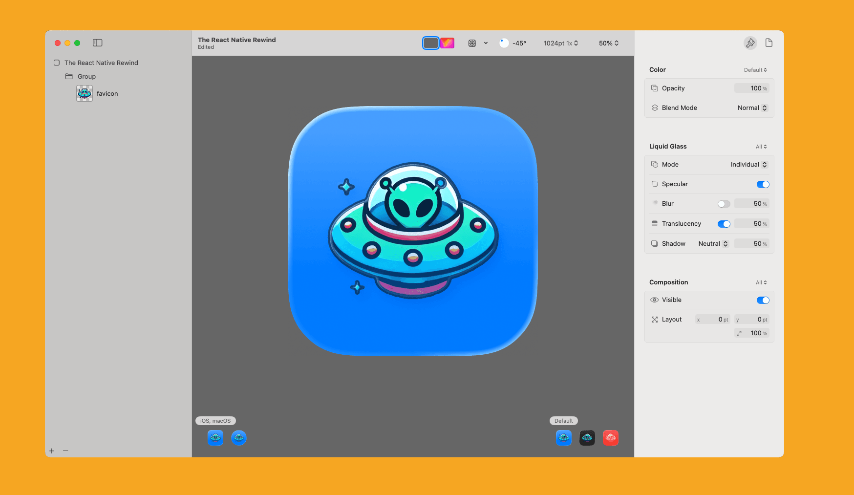Select the red tinted icon preview
Screen dimensions: 854x495
(x=610, y=438)
